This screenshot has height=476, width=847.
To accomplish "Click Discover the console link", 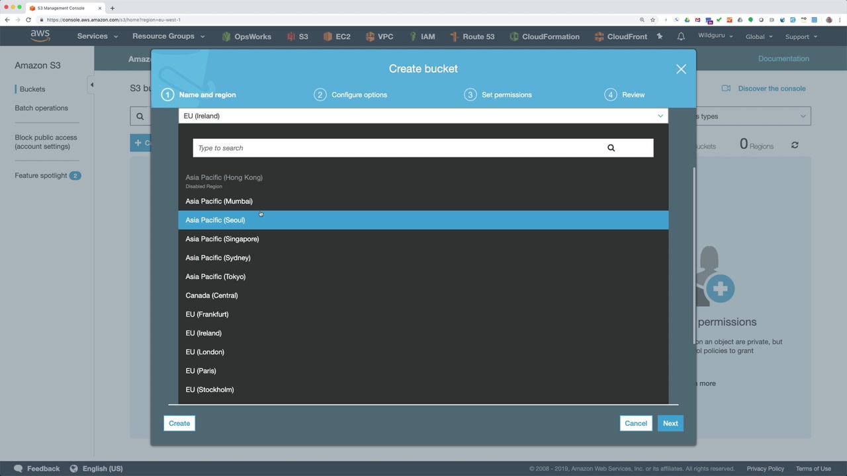I will pos(772,89).
